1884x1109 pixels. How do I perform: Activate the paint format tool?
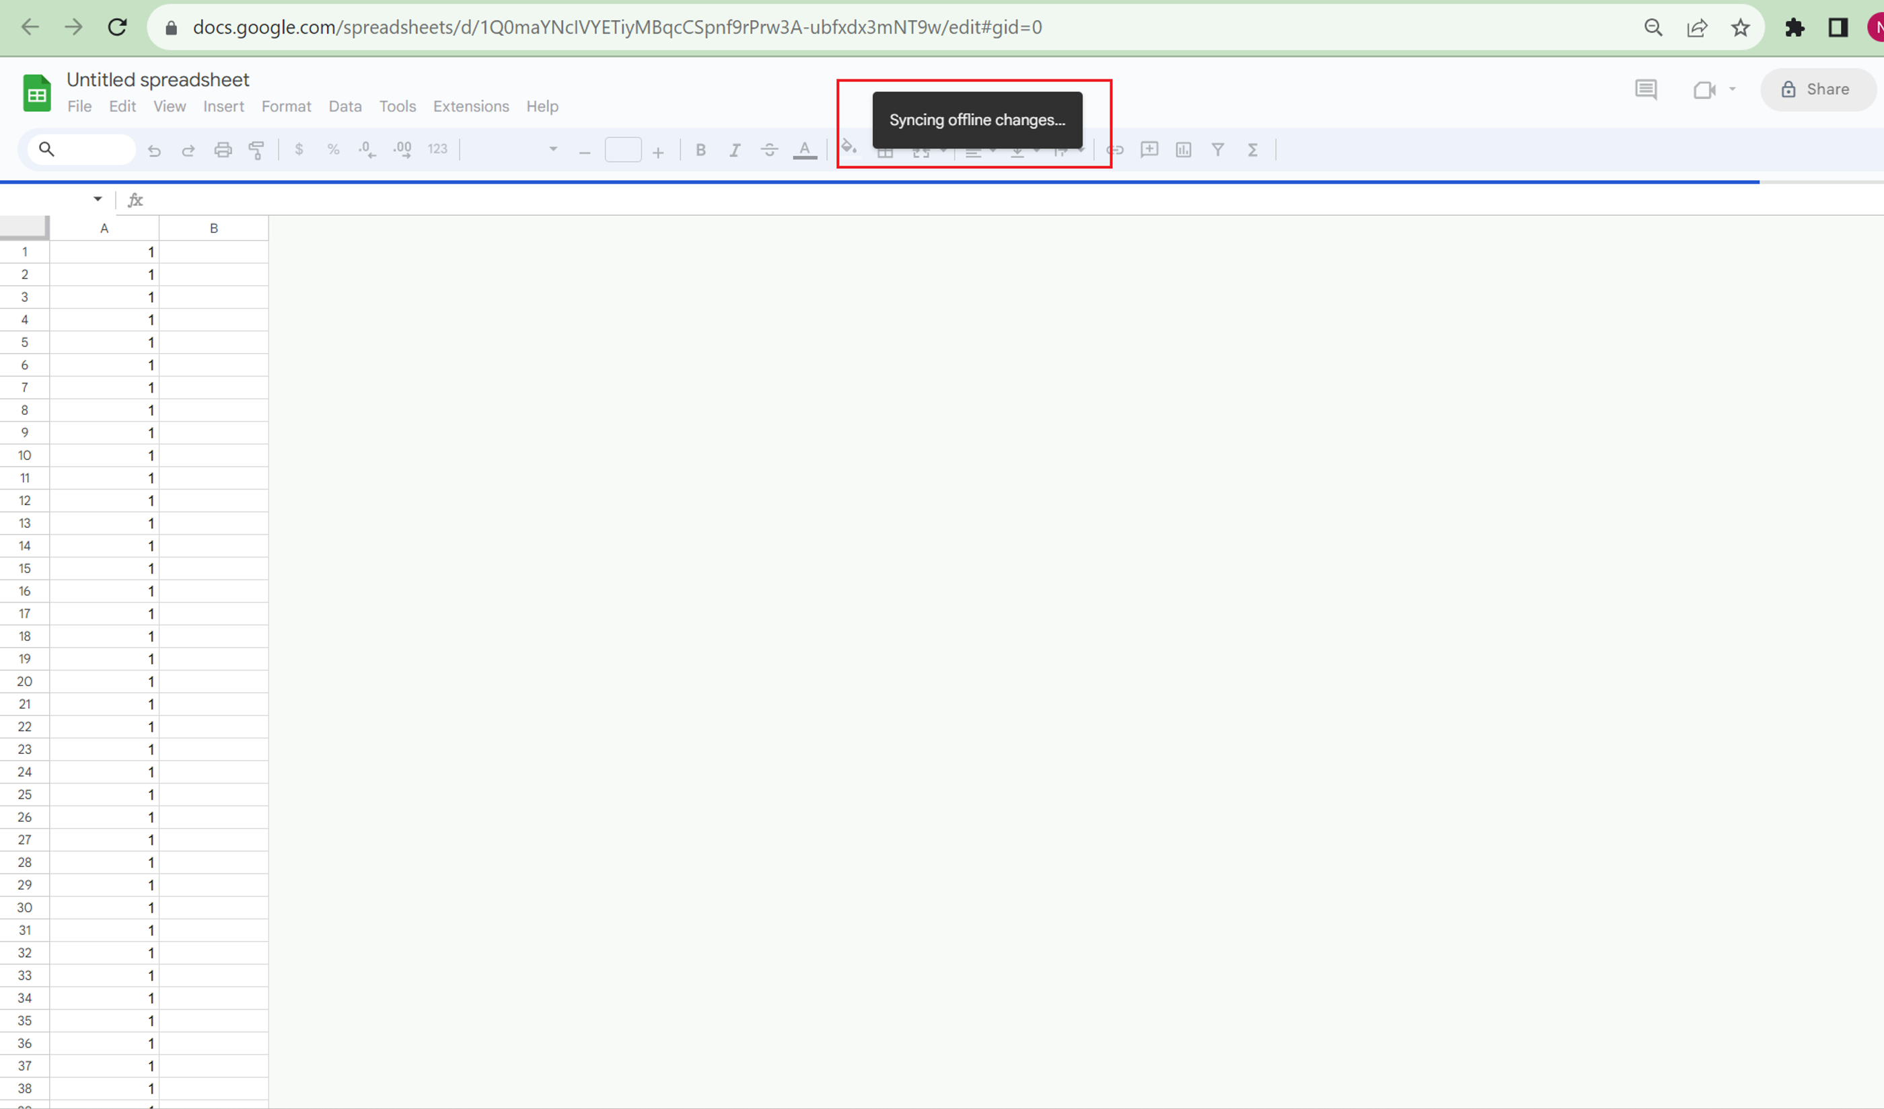(x=256, y=150)
